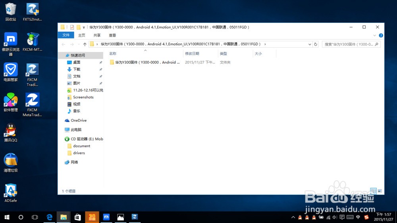Viewport: 397px width, 223px height.
Task: Launch 电脑管家 desktop shortcut
Action: point(11,72)
